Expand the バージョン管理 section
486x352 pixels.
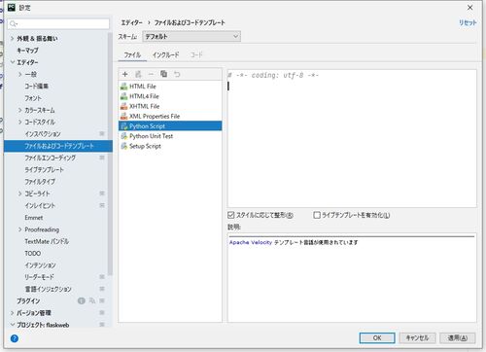12,313
